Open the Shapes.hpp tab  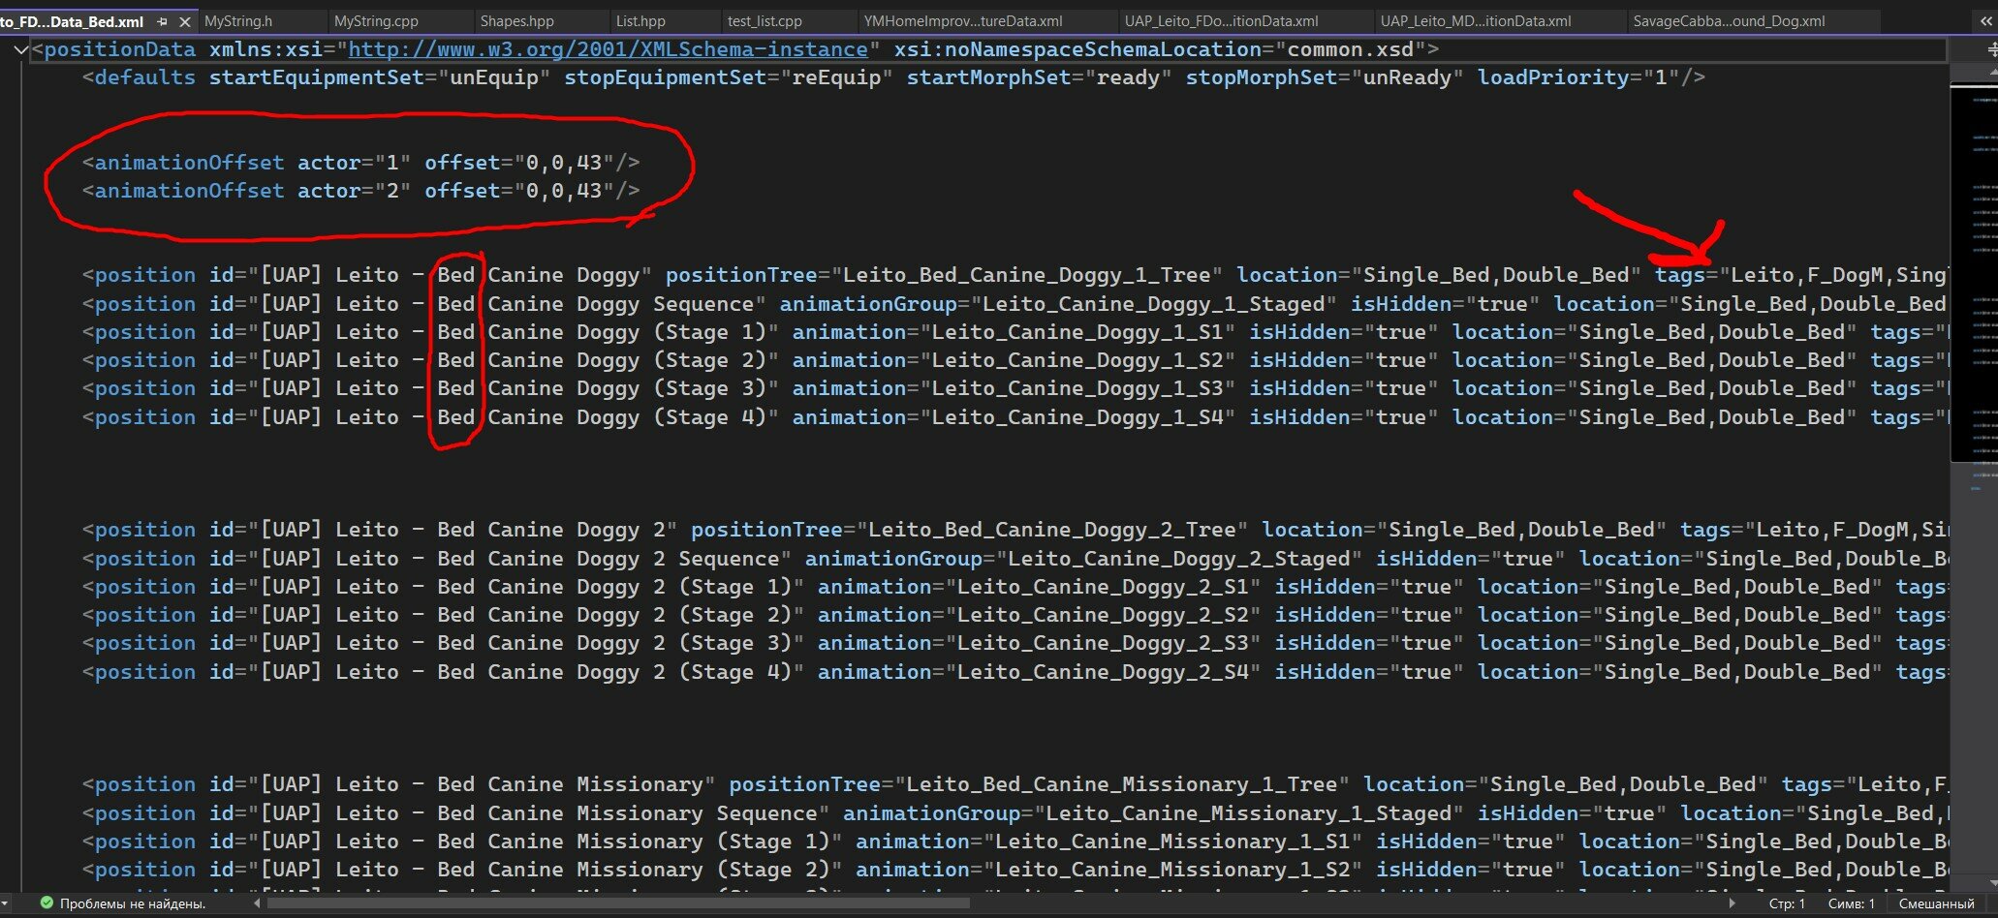(516, 20)
